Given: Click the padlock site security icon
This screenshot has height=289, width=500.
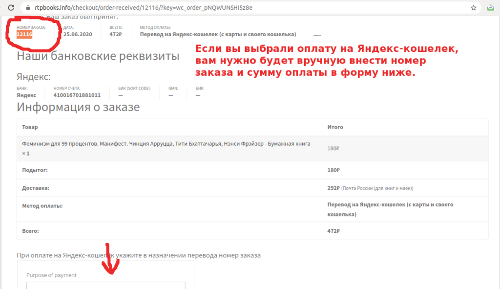Looking at the screenshot, I should [28, 8].
